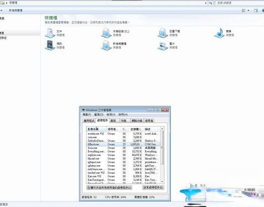
Task: Open the 選項(O) menu in Task Manager
Action: tap(99, 115)
